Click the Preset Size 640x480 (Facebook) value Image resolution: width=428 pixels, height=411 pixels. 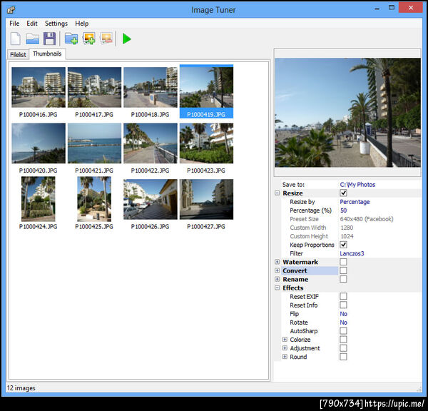[x=367, y=219]
